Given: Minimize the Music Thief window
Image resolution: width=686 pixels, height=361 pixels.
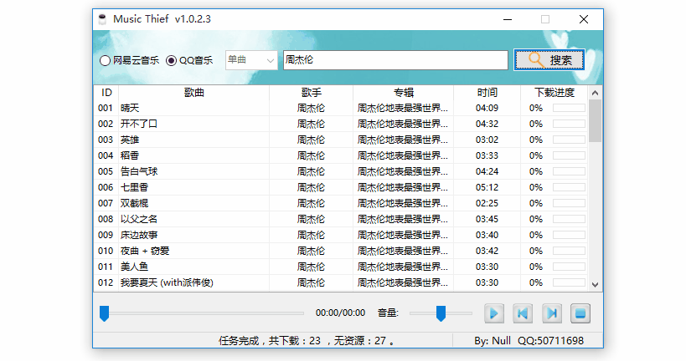Looking at the screenshot, I should click(x=508, y=19).
